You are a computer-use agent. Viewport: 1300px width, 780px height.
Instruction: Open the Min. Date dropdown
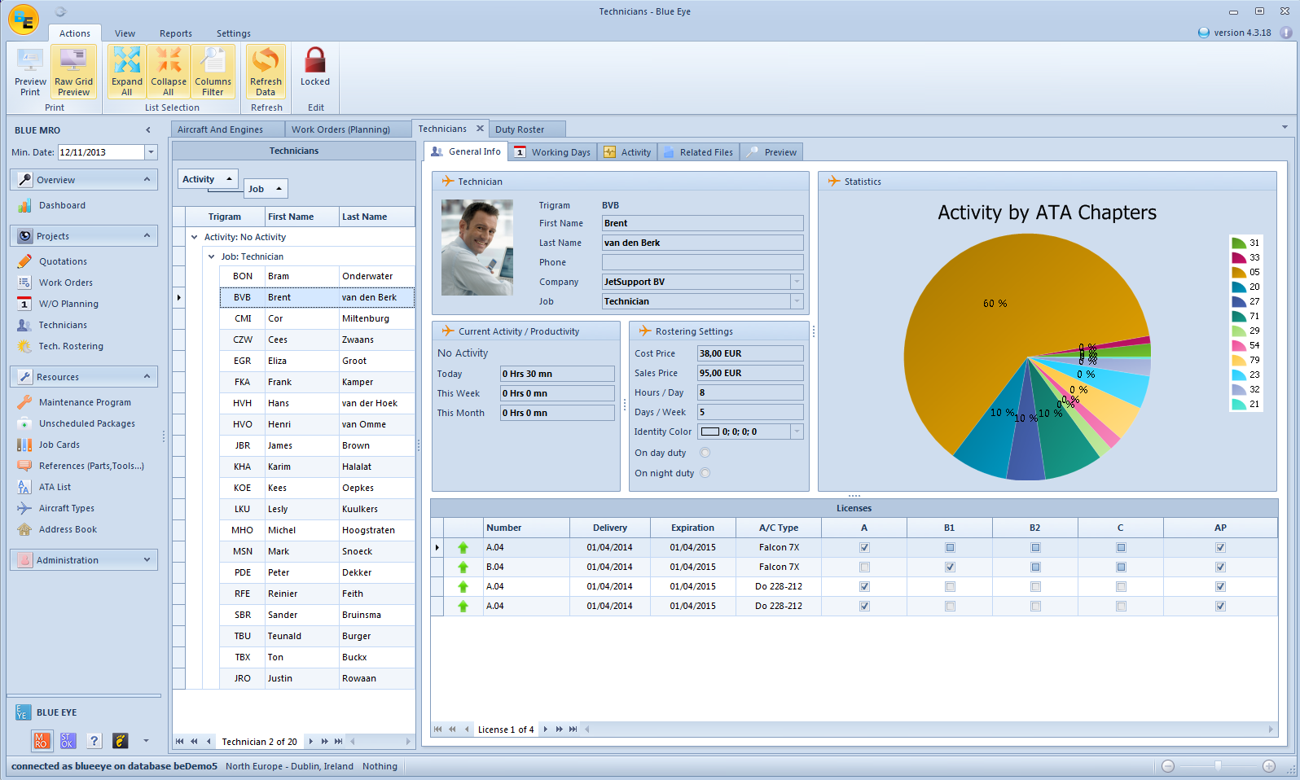click(x=151, y=152)
